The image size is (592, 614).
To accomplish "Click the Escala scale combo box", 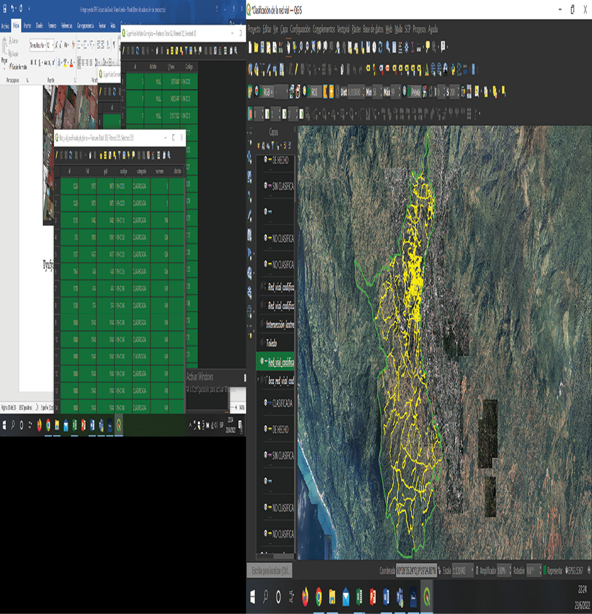I will click(461, 570).
